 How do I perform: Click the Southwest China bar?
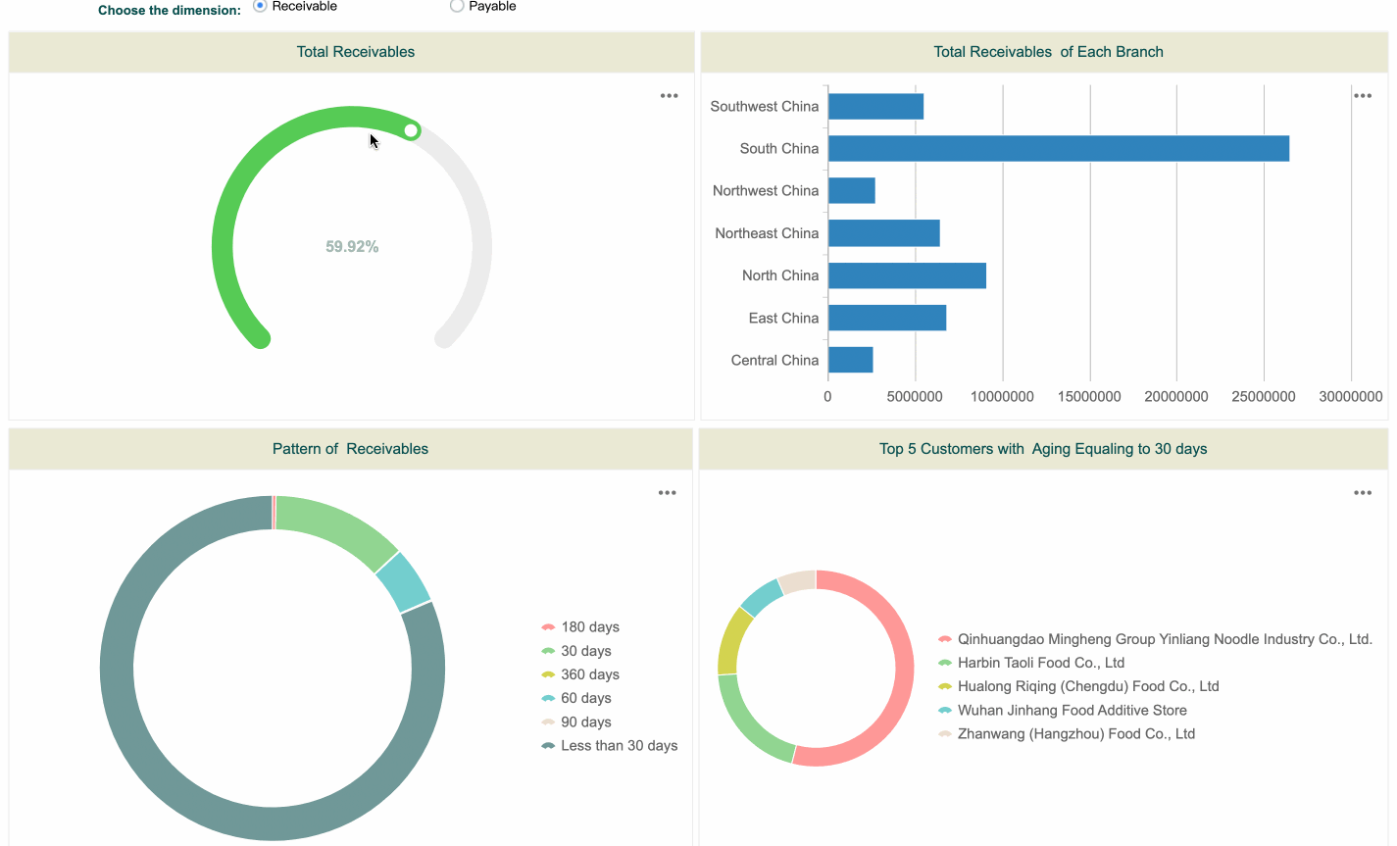coord(875,106)
